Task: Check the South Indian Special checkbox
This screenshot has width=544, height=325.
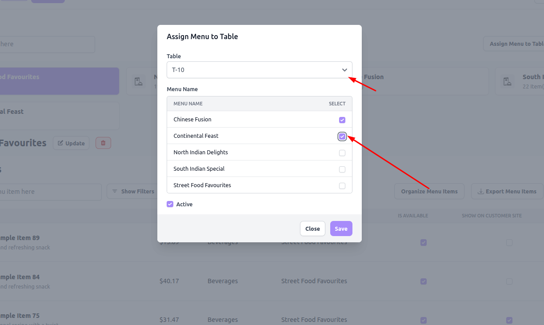Action: tap(342, 169)
